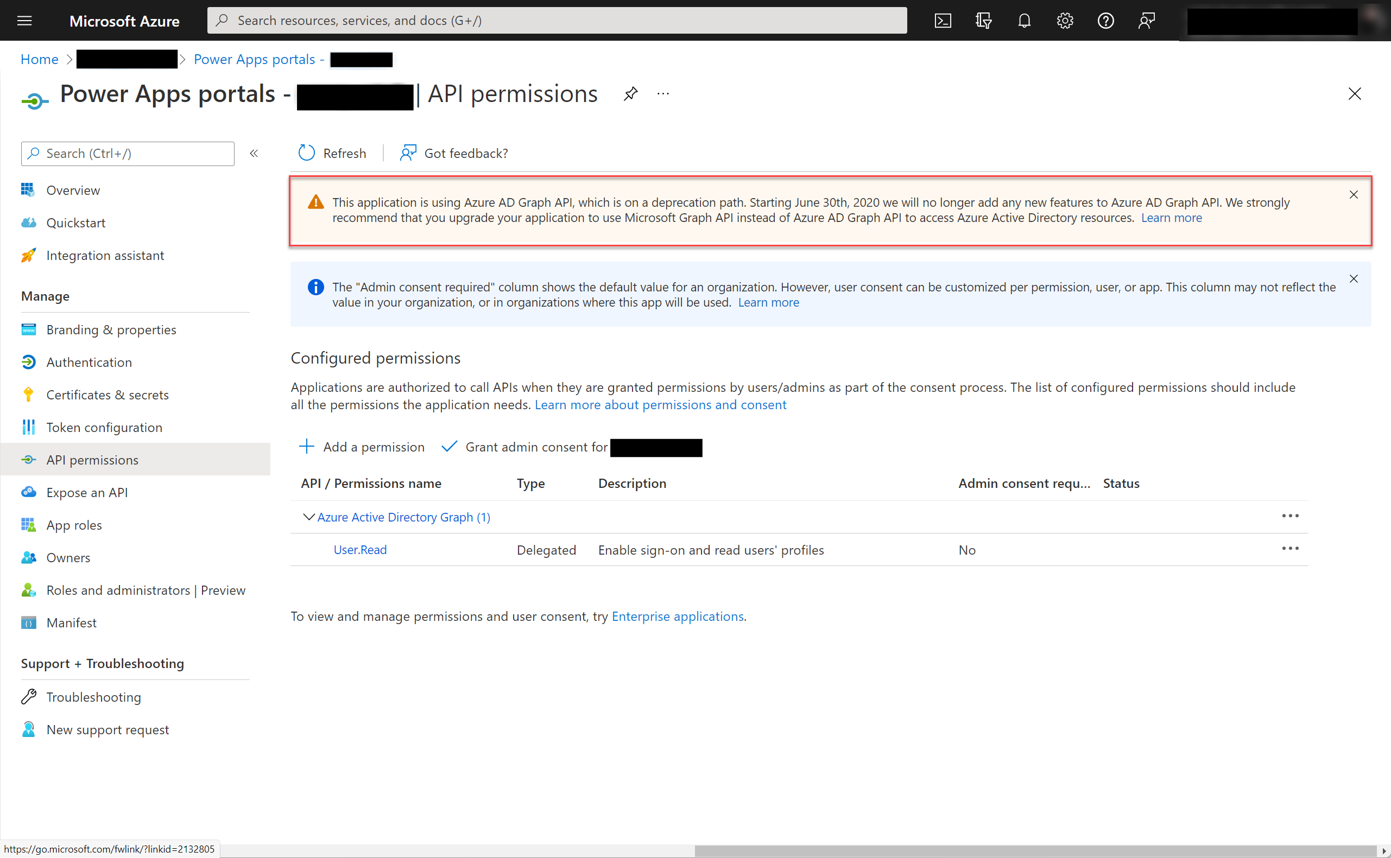Screen dimensions: 1391x858
Task: Select Authentication in sidebar
Action: click(90, 361)
